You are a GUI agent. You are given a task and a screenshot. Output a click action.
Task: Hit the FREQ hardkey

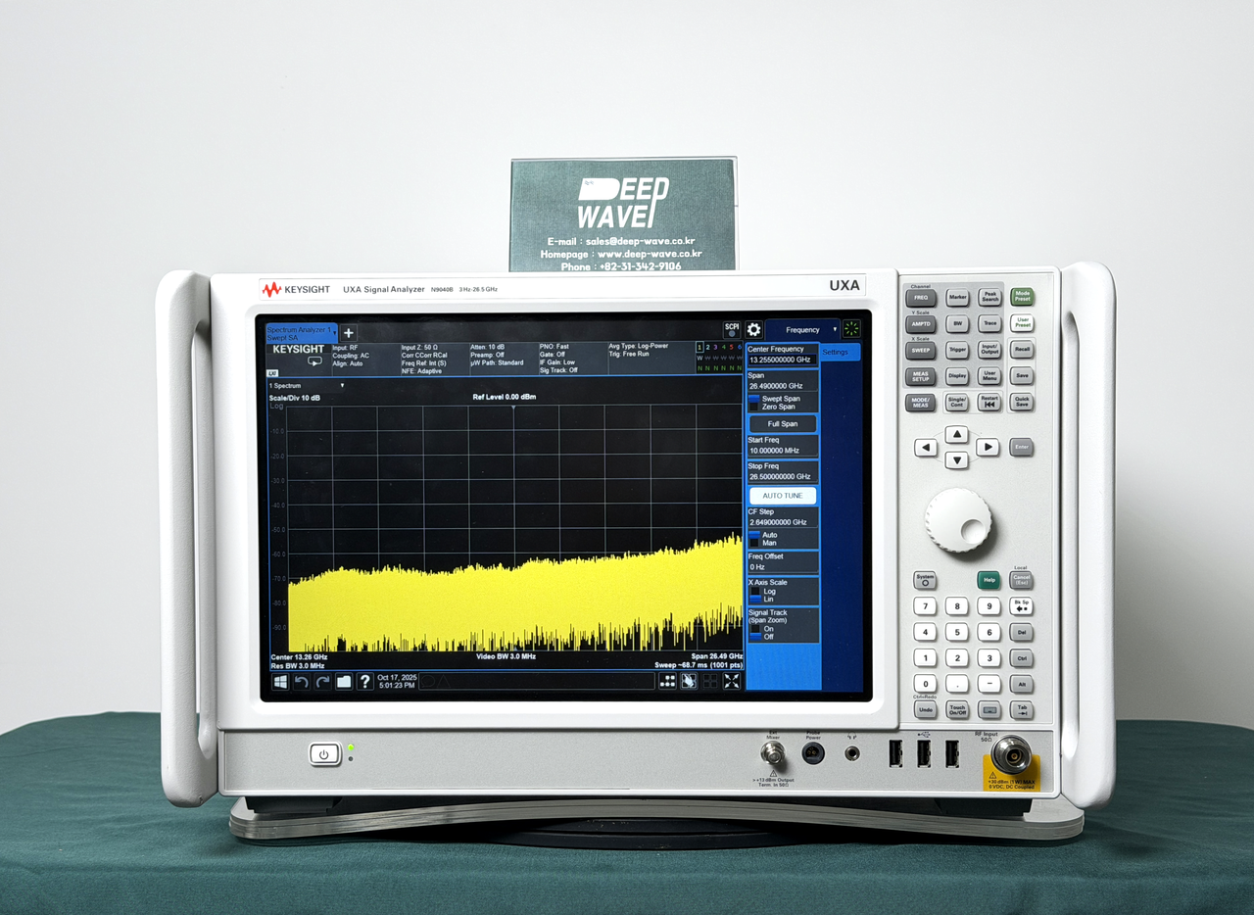[921, 297]
